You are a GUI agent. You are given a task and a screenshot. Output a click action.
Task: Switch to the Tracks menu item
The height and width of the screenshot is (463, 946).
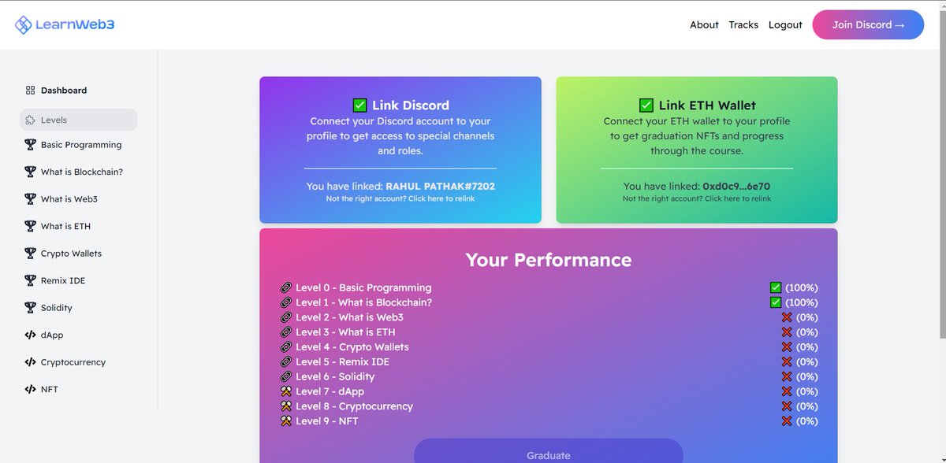(x=743, y=24)
